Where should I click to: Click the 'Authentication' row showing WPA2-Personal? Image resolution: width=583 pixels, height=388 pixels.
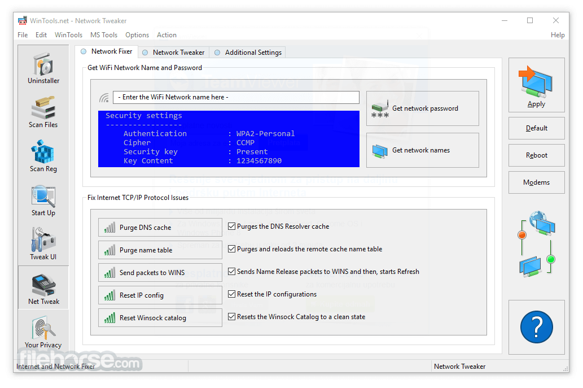click(209, 133)
